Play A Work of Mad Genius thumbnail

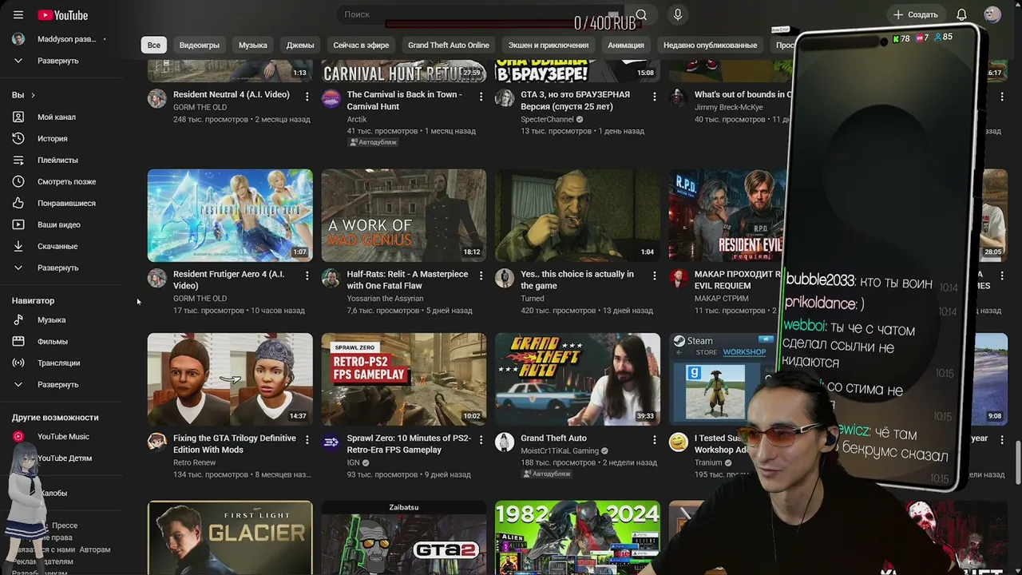pyautogui.click(x=404, y=216)
